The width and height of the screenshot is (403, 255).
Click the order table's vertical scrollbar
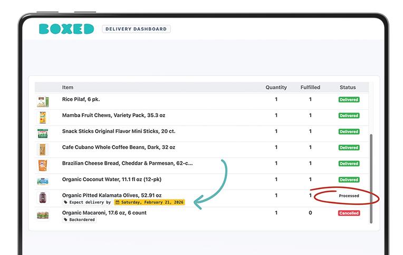[x=371, y=178]
